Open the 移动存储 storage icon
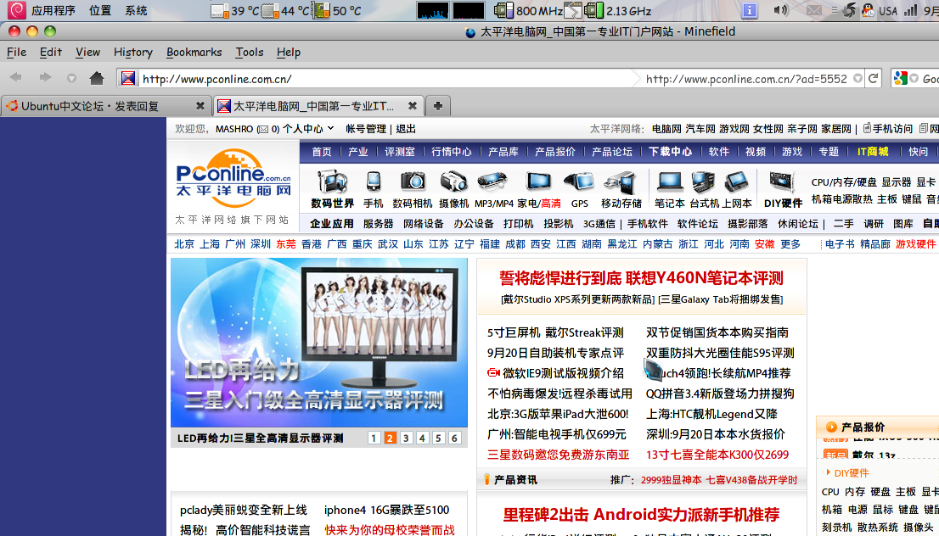 click(620, 182)
